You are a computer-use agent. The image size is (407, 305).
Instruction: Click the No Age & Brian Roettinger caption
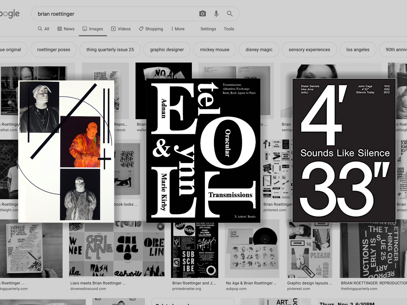pyautogui.click(x=251, y=283)
